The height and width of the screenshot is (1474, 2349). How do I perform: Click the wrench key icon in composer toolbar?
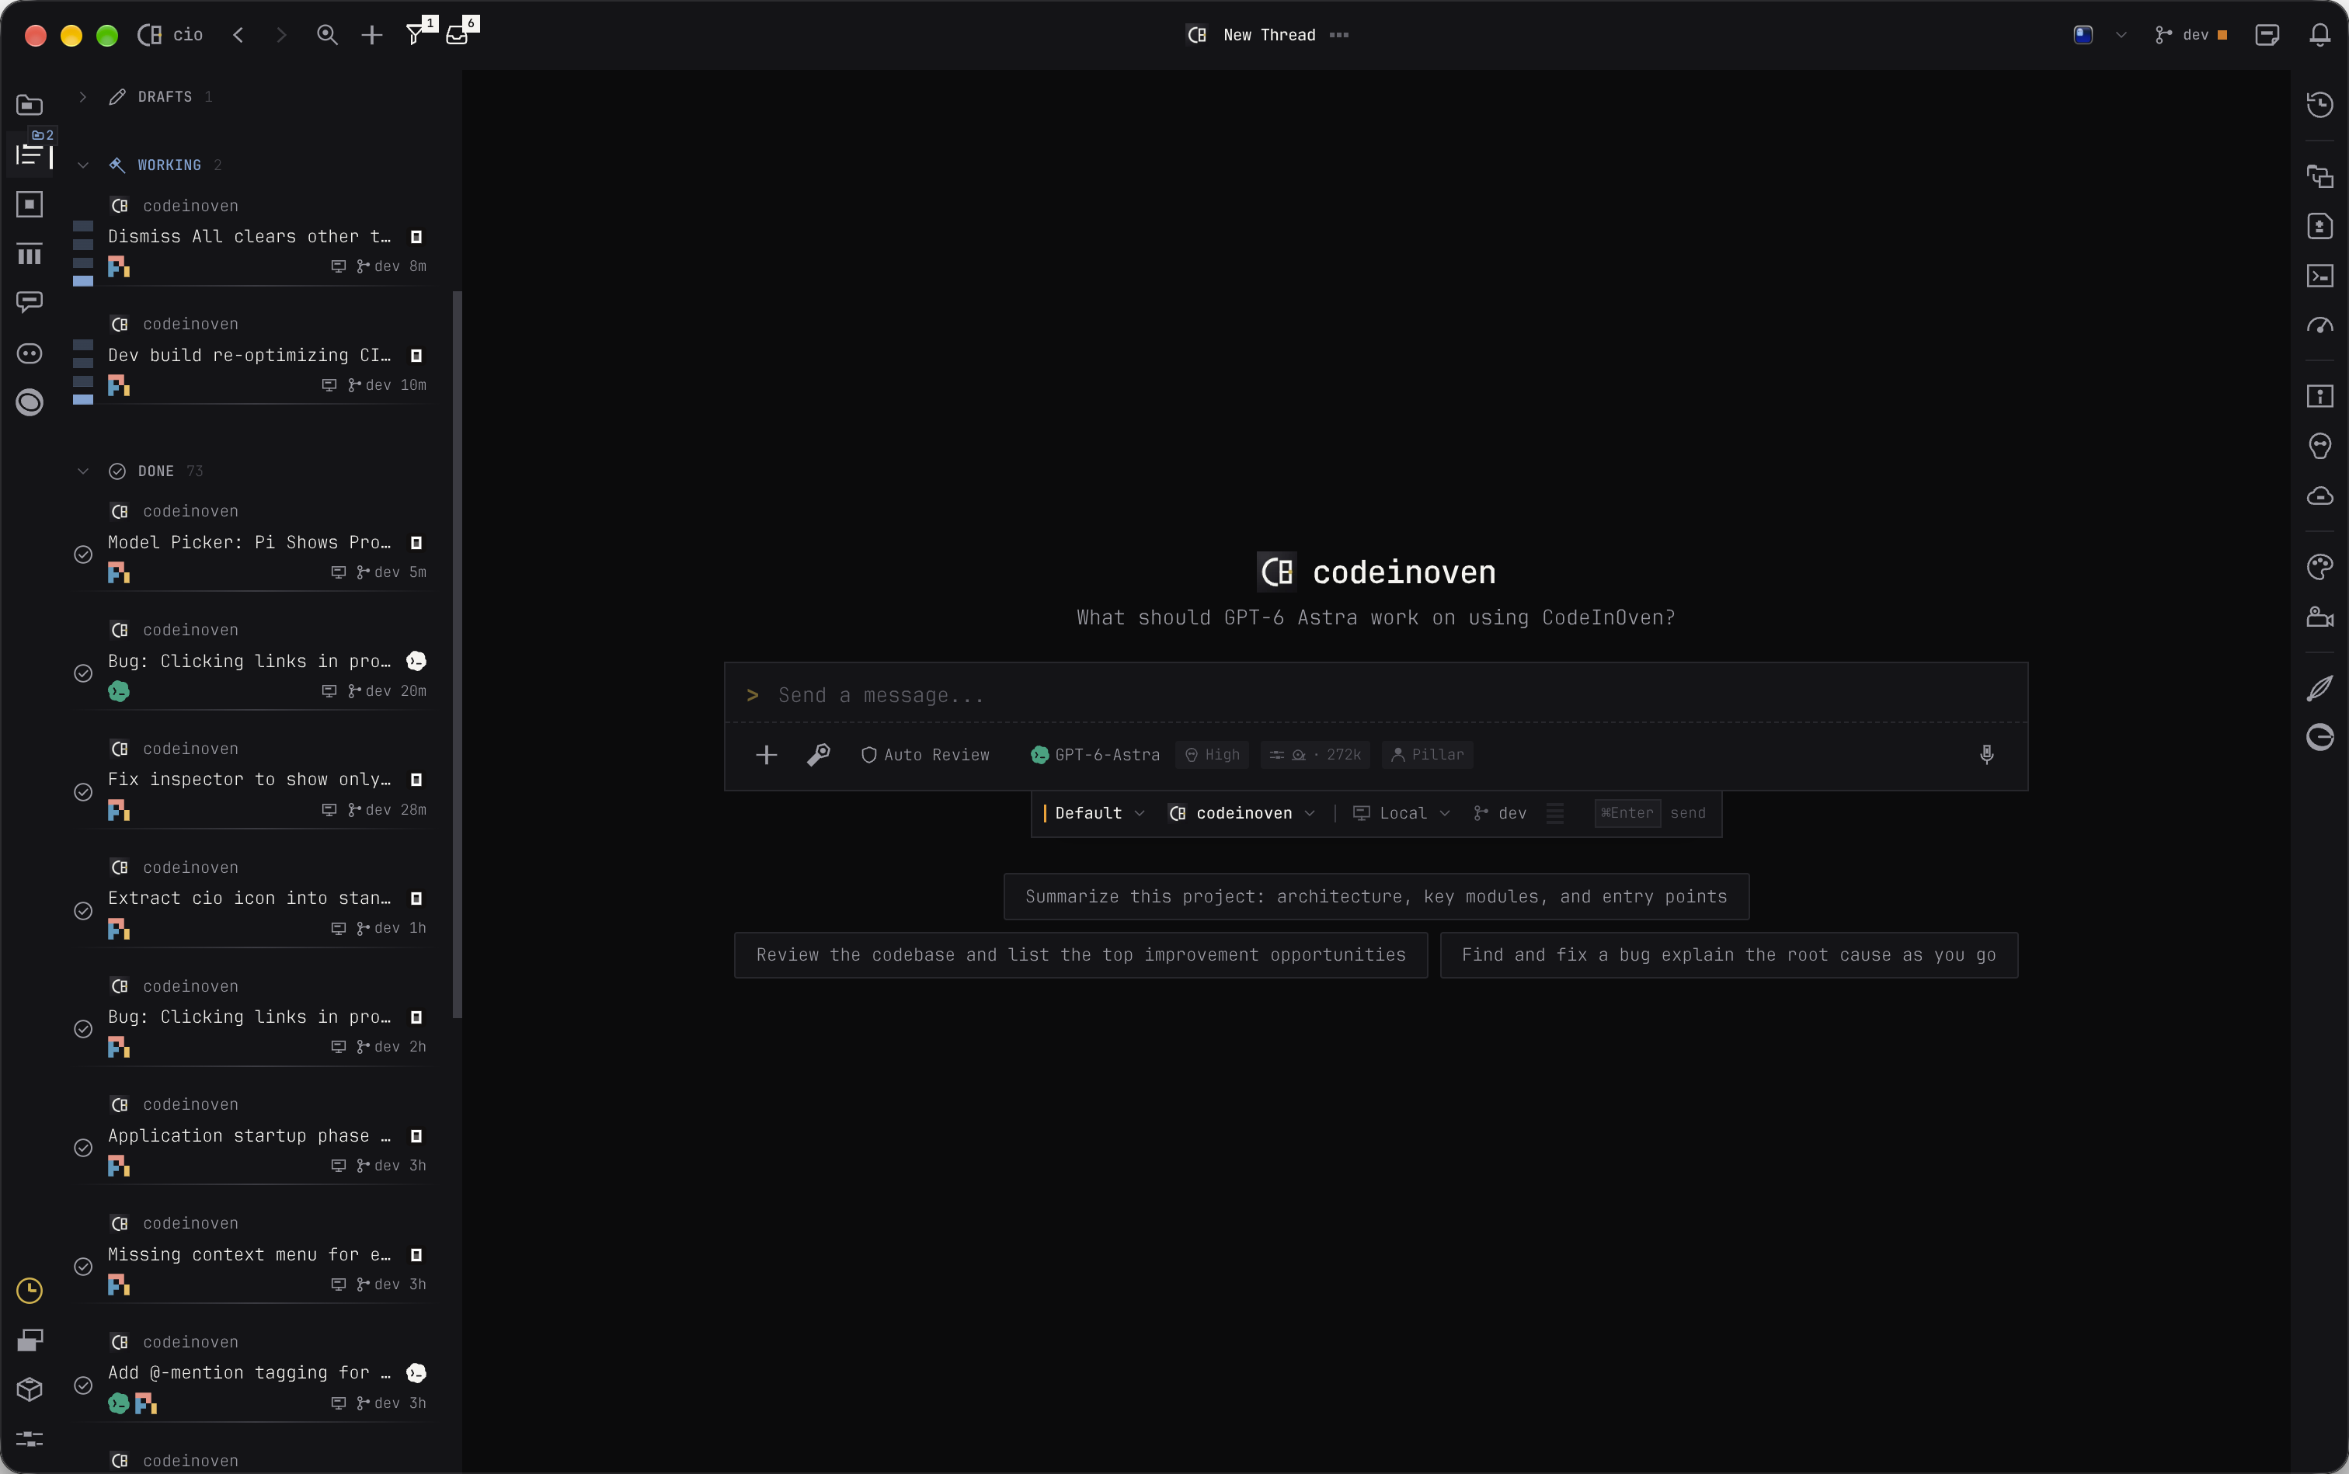pos(818,755)
